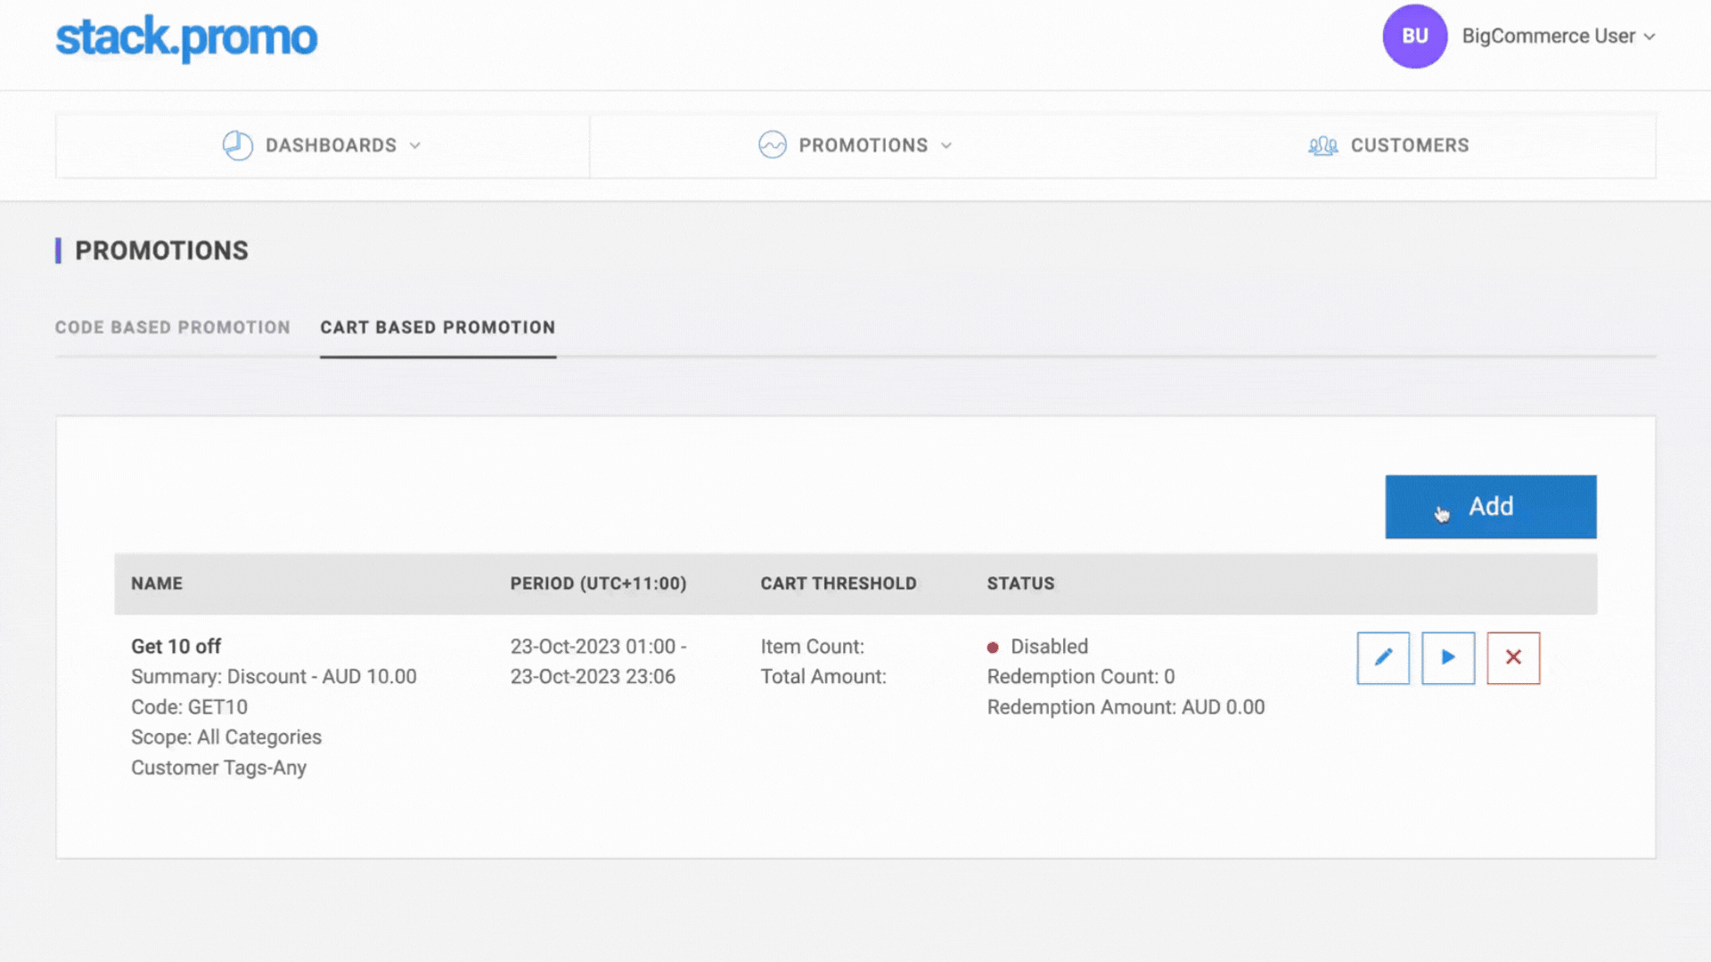Open the Dashboards navigation menu

(322, 145)
